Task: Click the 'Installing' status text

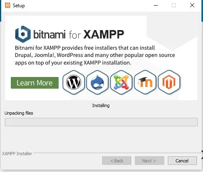Action: [101, 105]
